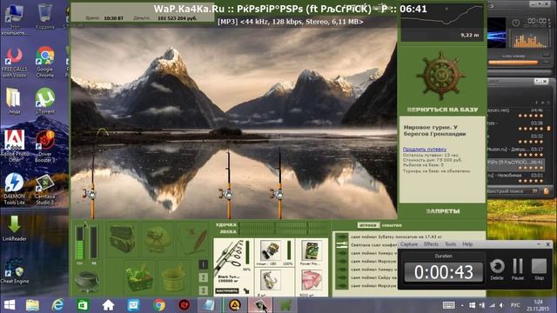This screenshot has width=557, height=313.
Task: Open the Запреты section
Action: (x=443, y=211)
